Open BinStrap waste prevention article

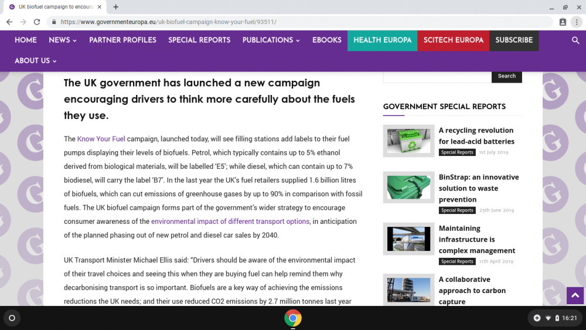click(479, 188)
